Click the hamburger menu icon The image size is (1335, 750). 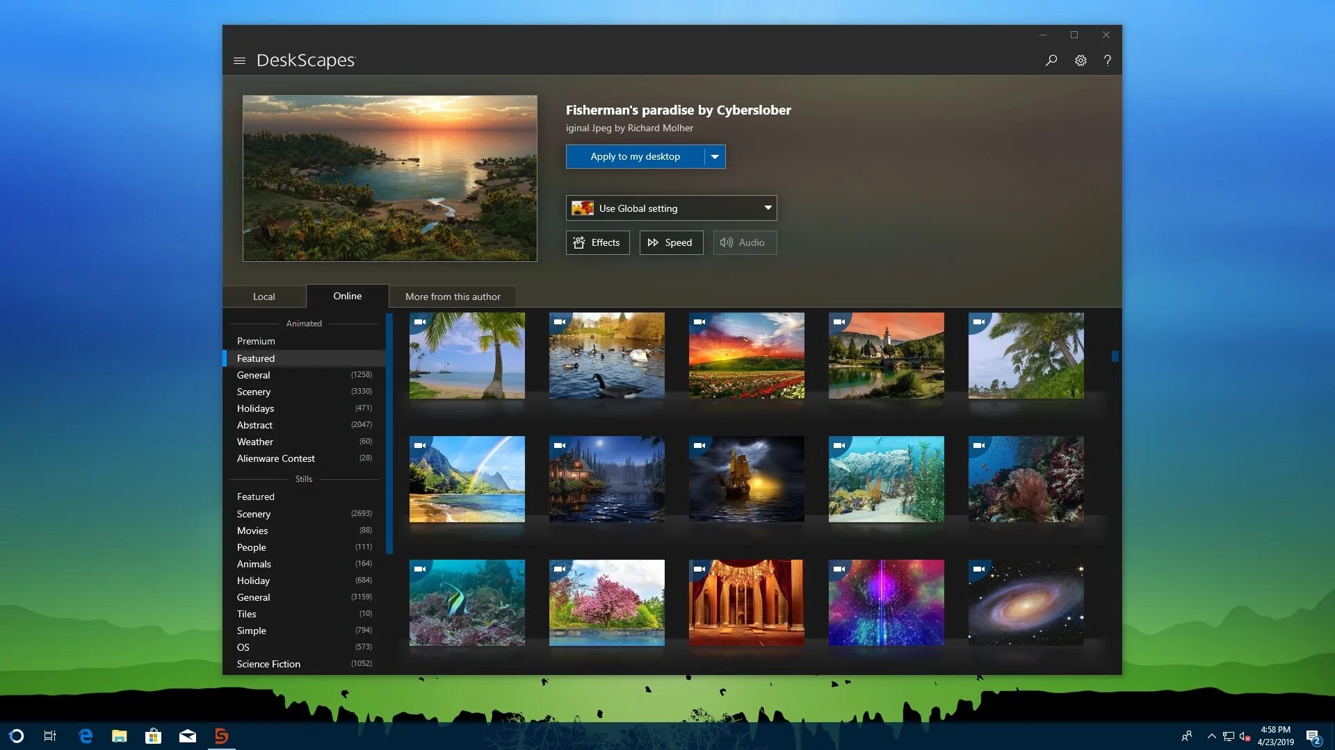(x=239, y=60)
